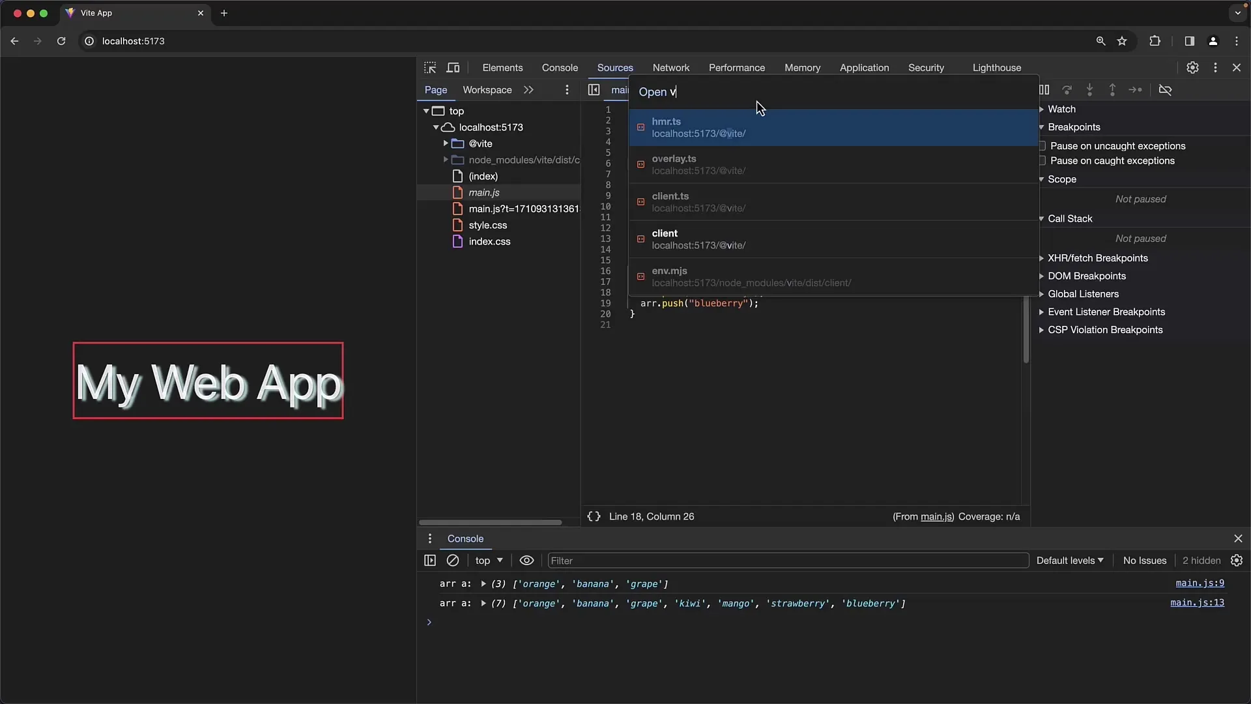Toggle the navigator sidebar icon
The image size is (1251, 704).
pos(594,90)
